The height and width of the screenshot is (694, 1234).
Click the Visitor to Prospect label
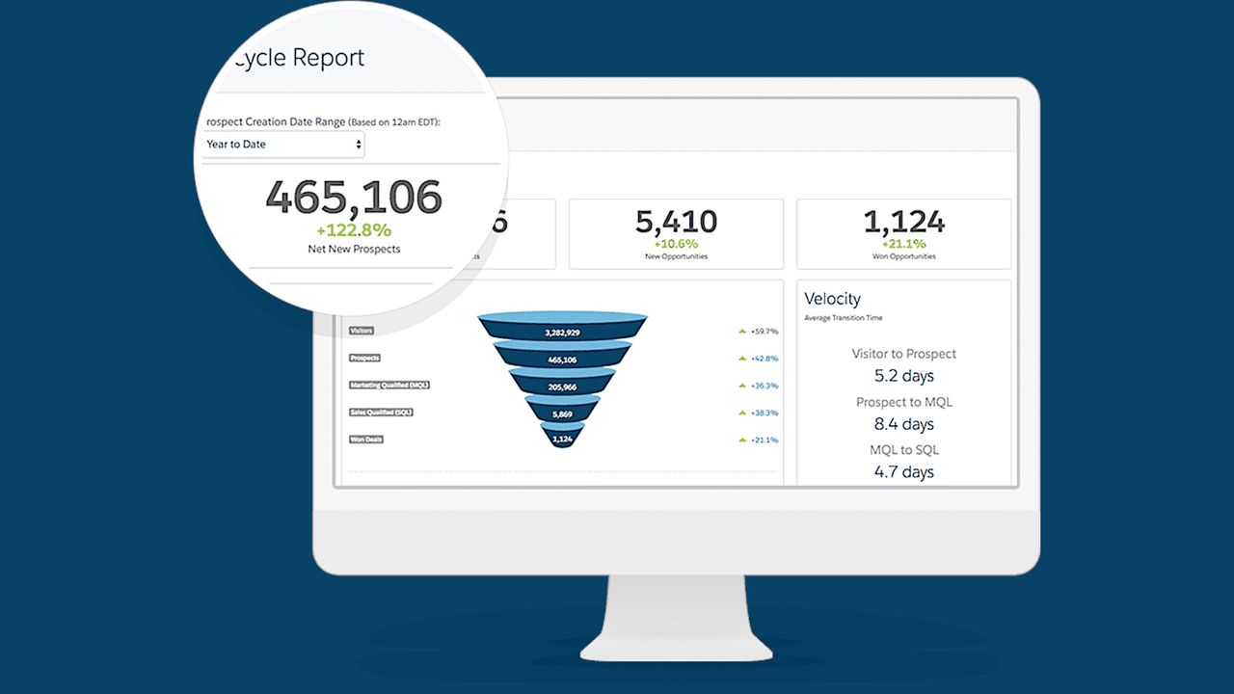(x=904, y=354)
